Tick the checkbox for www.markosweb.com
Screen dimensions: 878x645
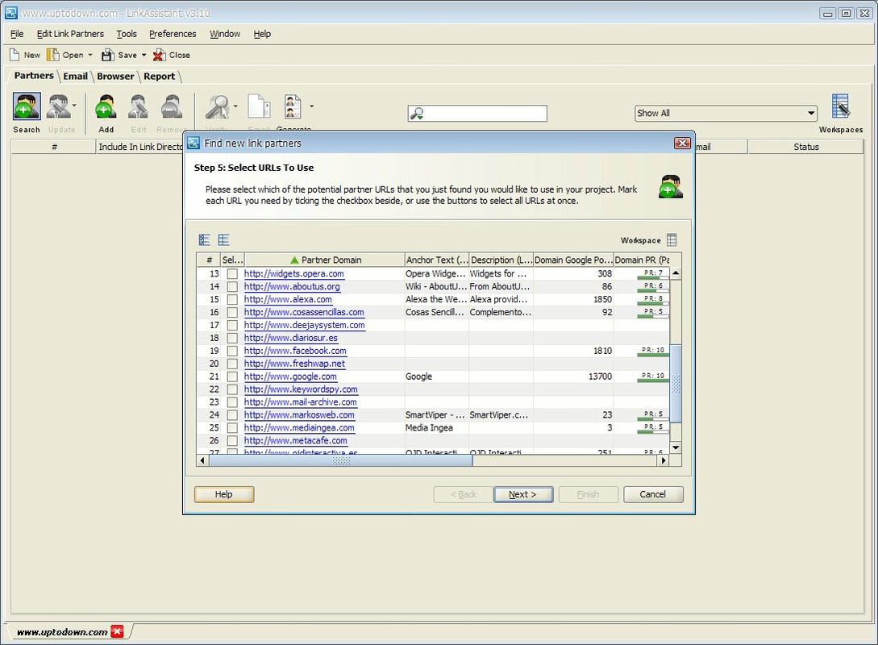[x=232, y=415]
